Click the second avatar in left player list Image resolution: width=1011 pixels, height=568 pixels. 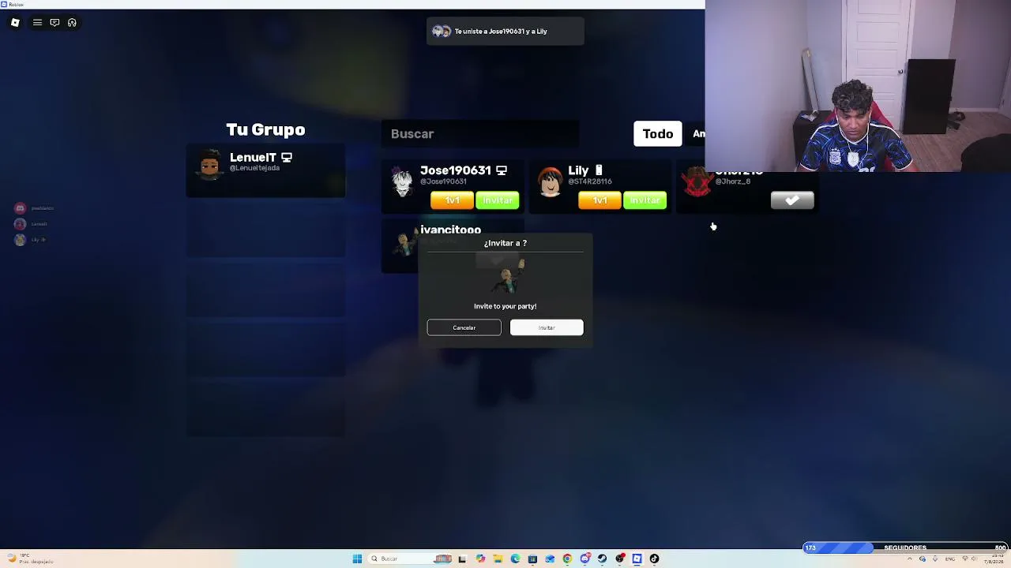(x=20, y=224)
